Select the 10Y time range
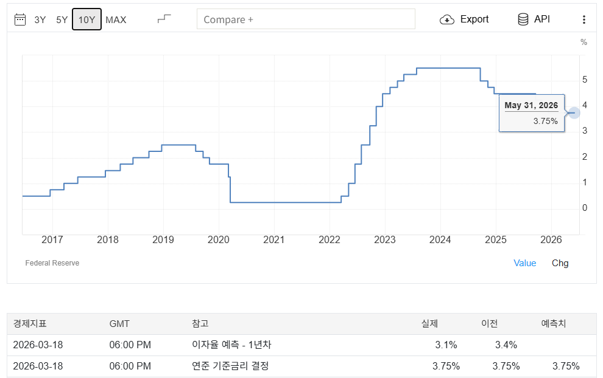Viewport: 603px width, 378px height. click(86, 19)
